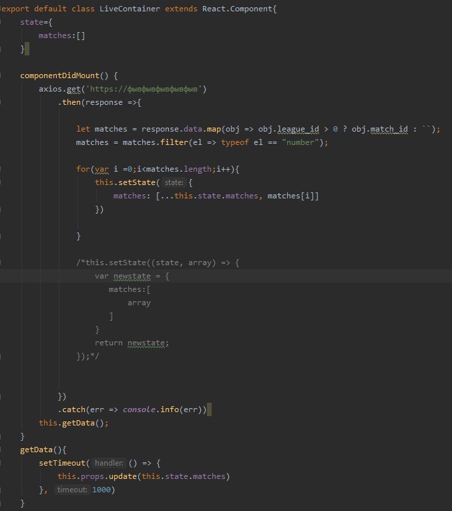Screen dimensions: 452x511
Task: Click the '1000' timeout value
Action: (x=101, y=490)
